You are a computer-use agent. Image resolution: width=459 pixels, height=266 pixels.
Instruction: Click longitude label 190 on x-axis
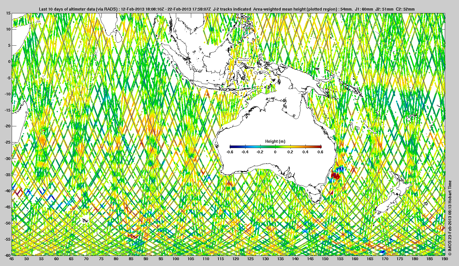click(445, 259)
